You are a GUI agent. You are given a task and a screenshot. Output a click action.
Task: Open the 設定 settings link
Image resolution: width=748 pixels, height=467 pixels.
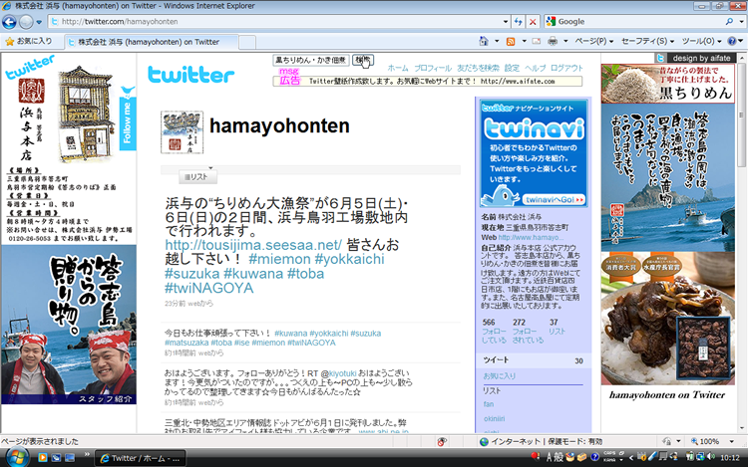click(512, 68)
